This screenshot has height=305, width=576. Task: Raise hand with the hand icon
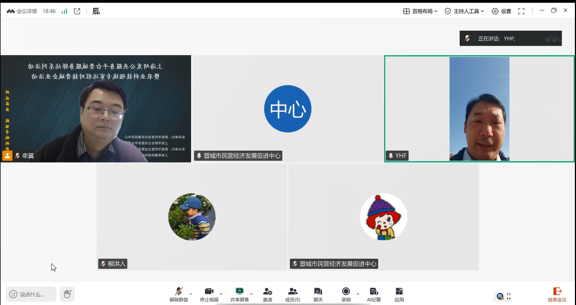click(x=68, y=295)
